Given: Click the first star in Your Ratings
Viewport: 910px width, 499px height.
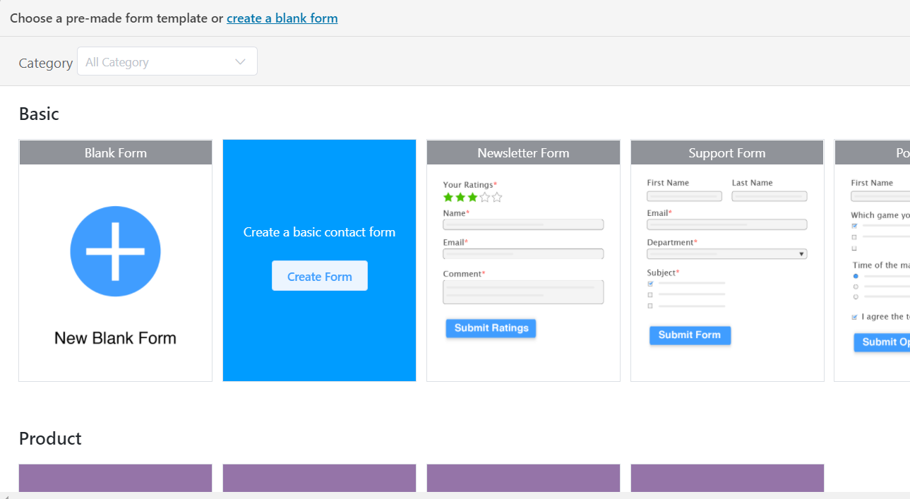Looking at the screenshot, I should pyautogui.click(x=448, y=197).
